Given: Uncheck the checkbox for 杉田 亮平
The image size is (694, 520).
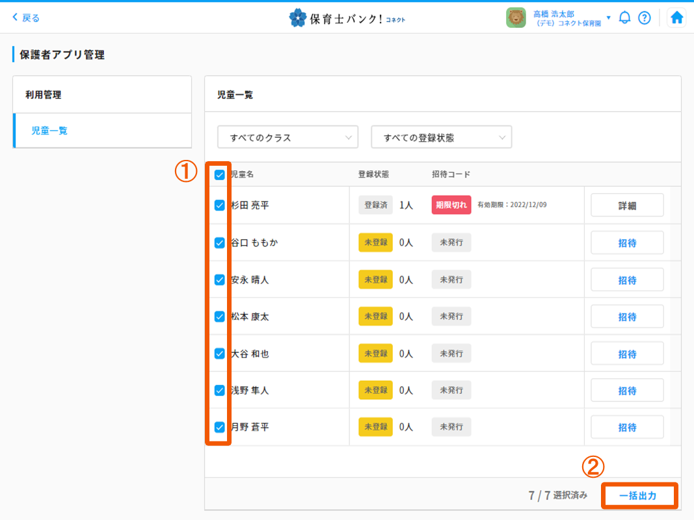Looking at the screenshot, I should pos(220,205).
